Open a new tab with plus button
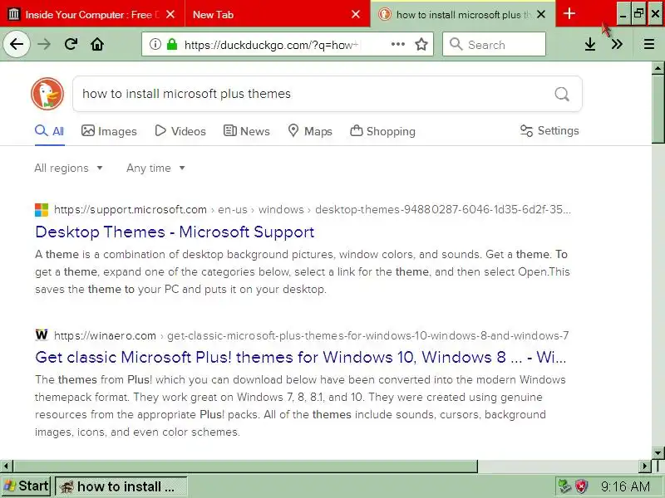Image resolution: width=665 pixels, height=498 pixels. click(x=569, y=14)
